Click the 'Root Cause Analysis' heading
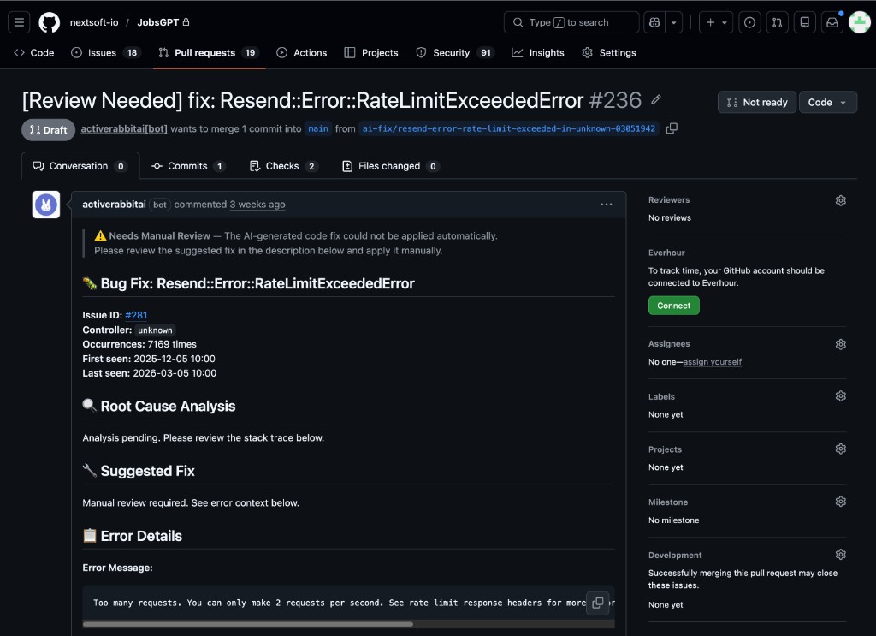Viewport: 876px width, 636px height. (x=168, y=407)
